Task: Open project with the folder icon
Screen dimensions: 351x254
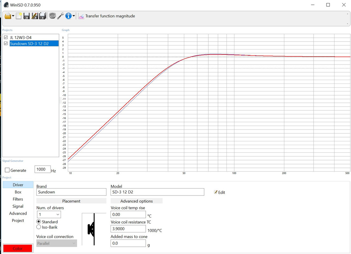Action: pyautogui.click(x=8, y=16)
